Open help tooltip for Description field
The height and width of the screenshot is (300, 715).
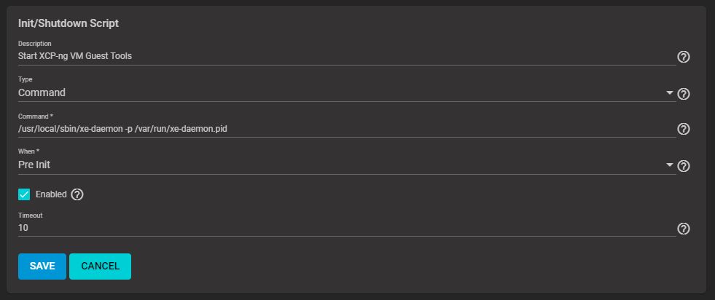pos(683,57)
